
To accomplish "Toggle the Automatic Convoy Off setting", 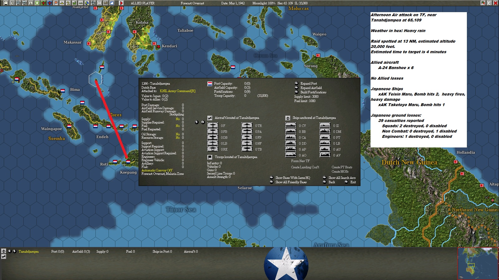I will [157, 170].
